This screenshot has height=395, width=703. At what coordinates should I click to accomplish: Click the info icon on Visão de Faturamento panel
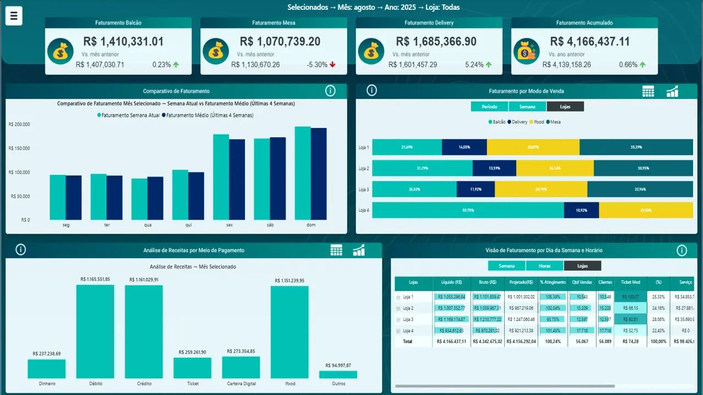coord(682,250)
